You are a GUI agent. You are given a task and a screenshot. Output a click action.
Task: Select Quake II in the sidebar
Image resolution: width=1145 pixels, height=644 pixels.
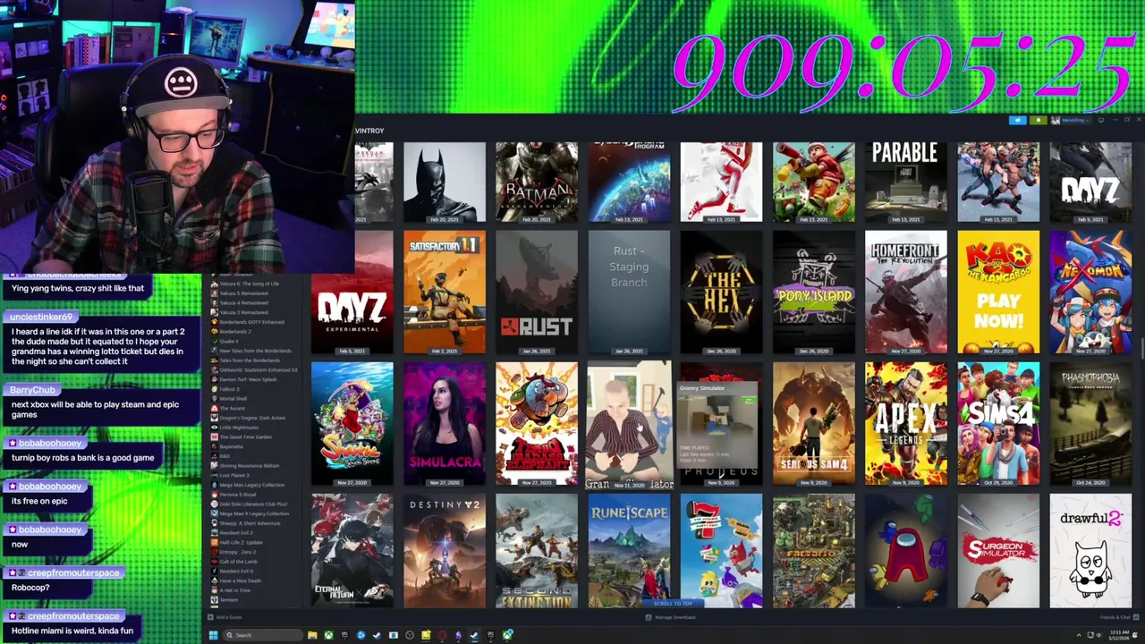[228, 341]
